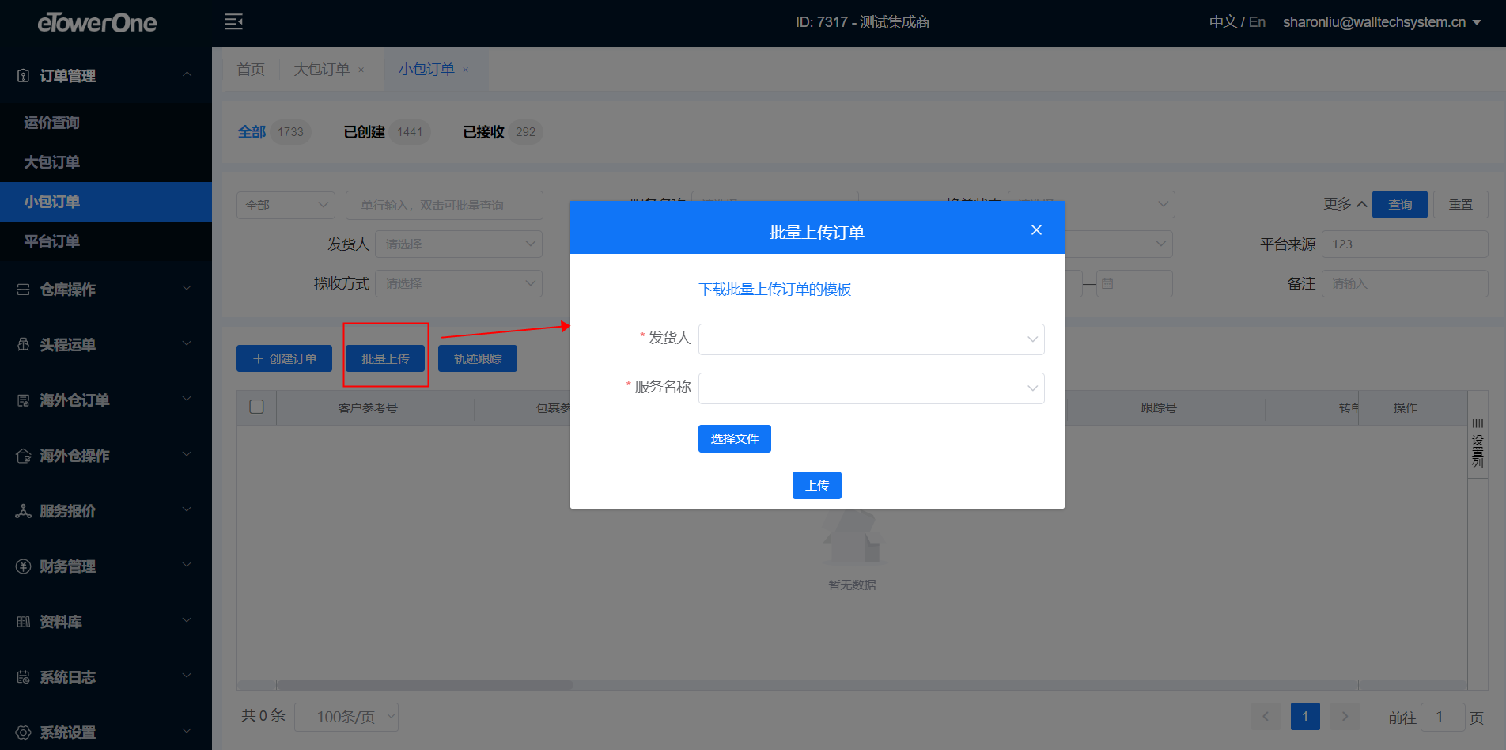Switch to the 大包订单 tab
Image resolution: width=1506 pixels, height=750 pixels.
(x=321, y=70)
